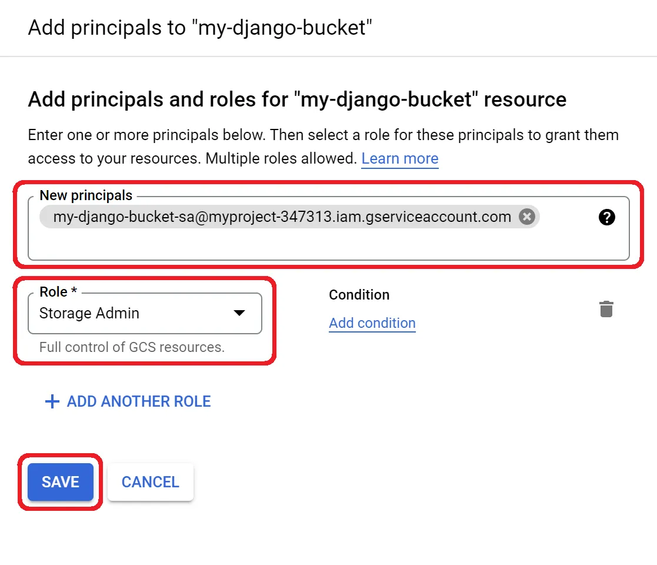Click the Add condition link
Screen dimensions: 657x565
[x=372, y=323]
